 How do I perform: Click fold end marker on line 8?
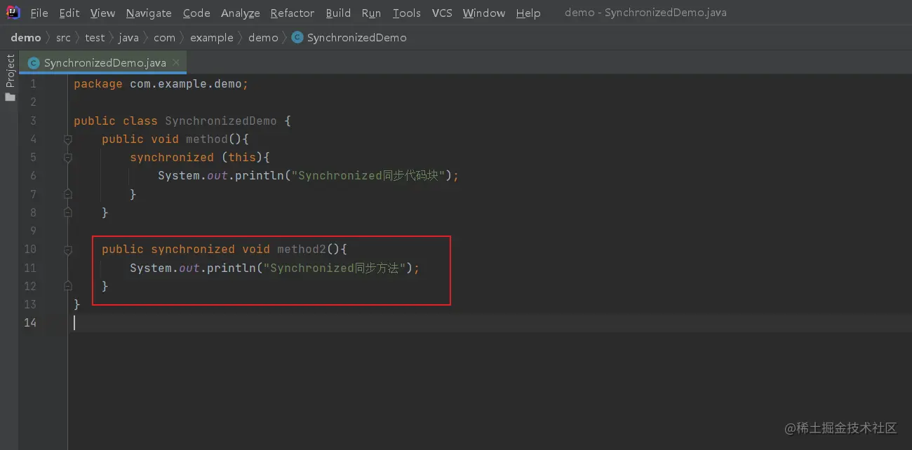pyautogui.click(x=68, y=212)
